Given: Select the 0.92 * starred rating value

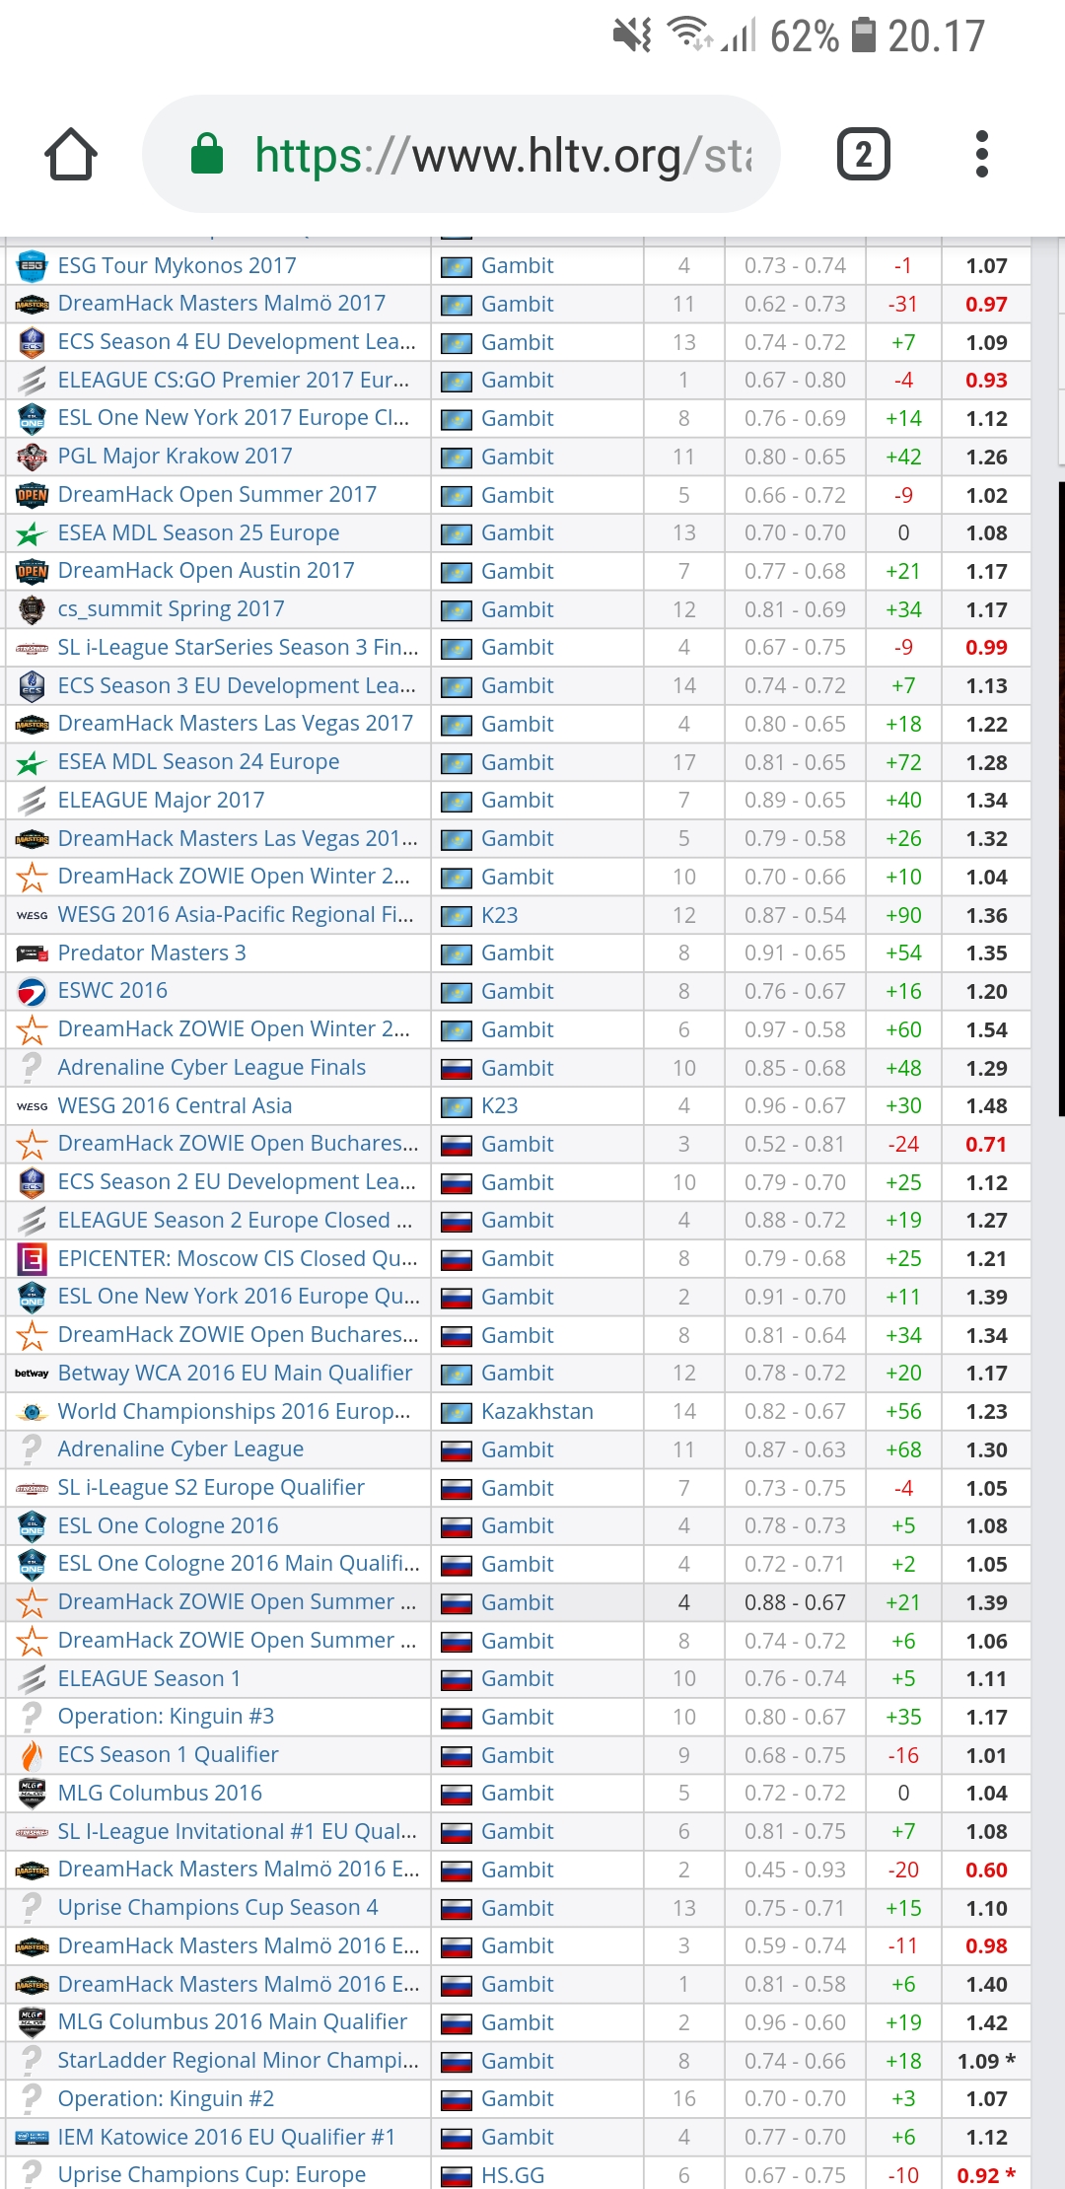Looking at the screenshot, I should pos(987,2175).
